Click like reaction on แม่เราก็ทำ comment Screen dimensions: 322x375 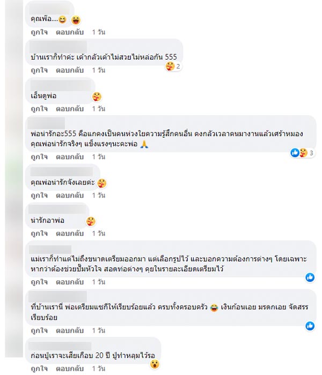pyautogui.click(x=310, y=277)
